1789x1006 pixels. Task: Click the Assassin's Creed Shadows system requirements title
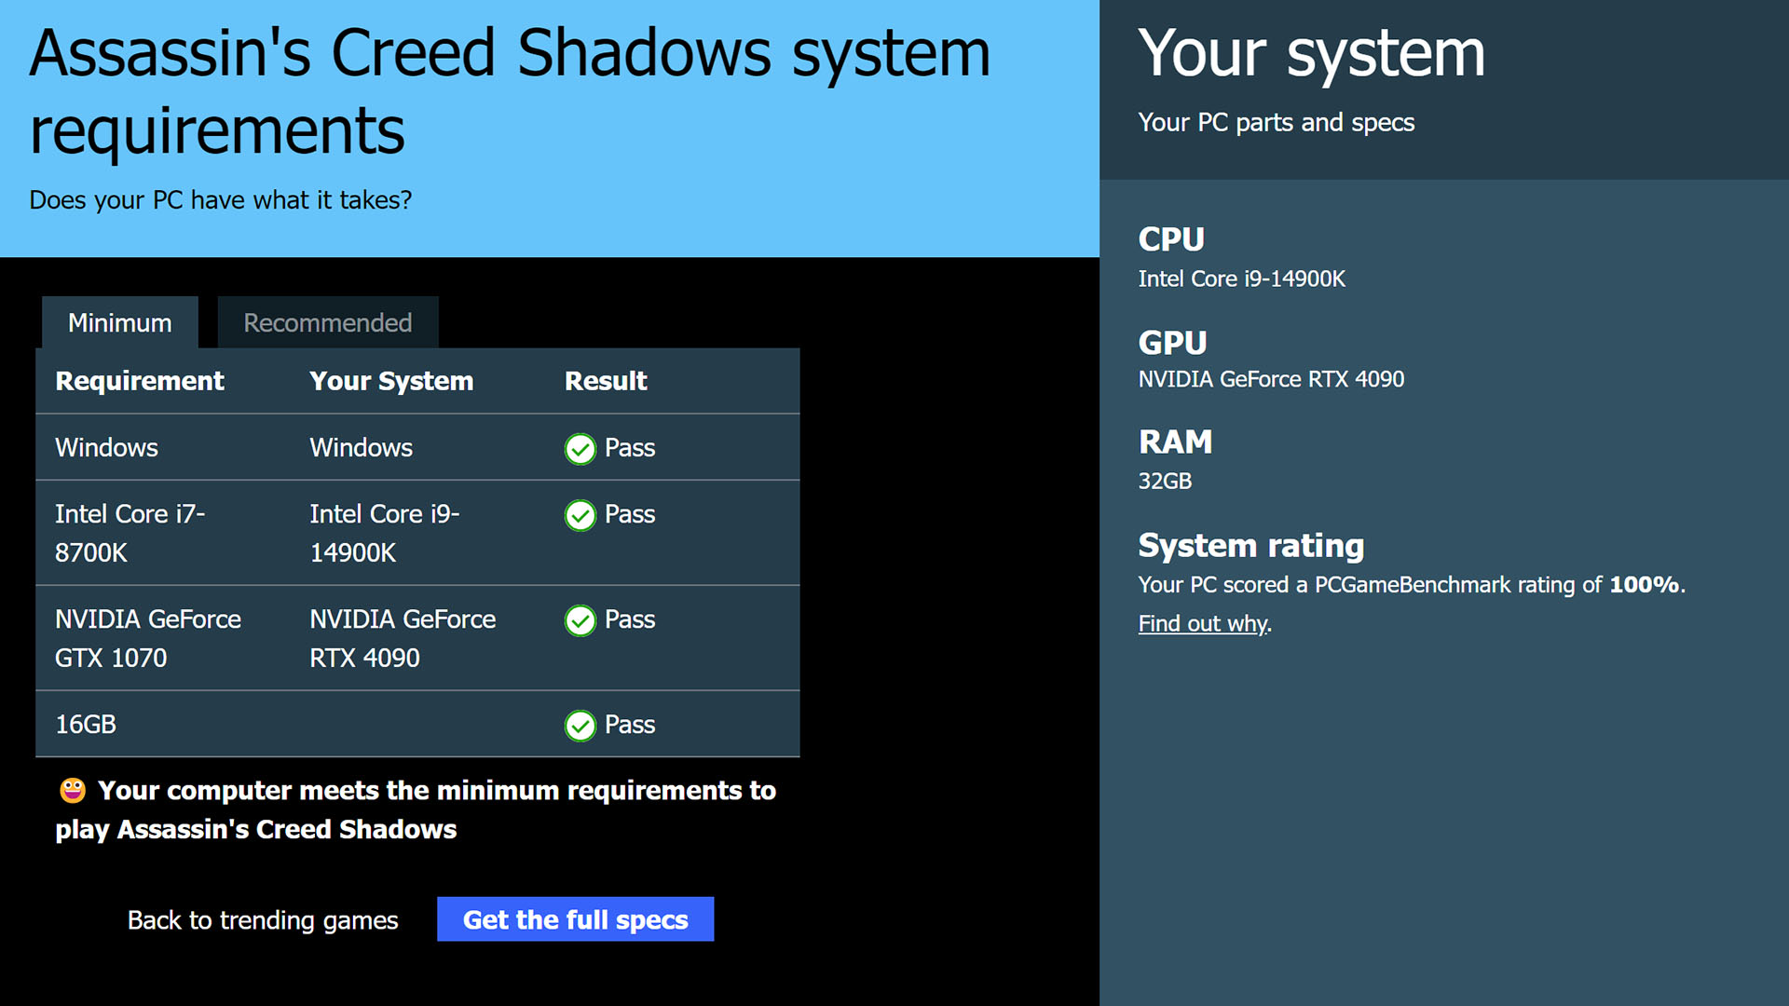(510, 90)
